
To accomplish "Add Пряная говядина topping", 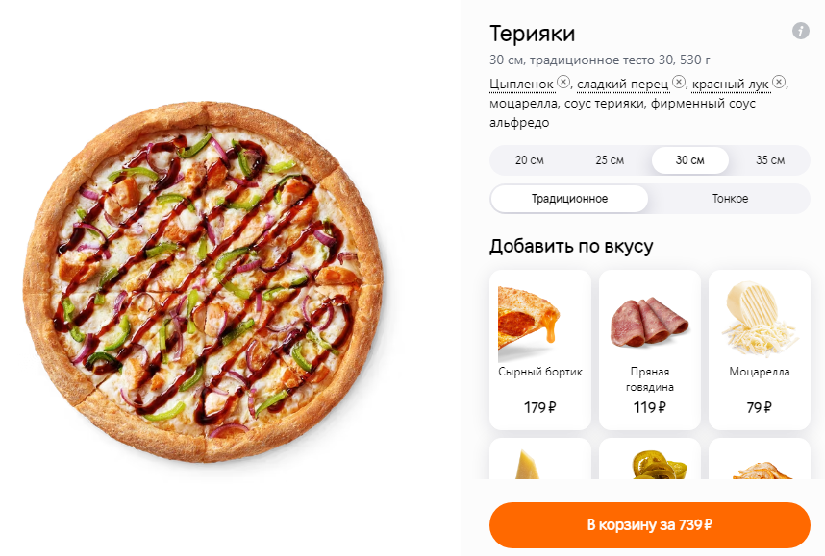I will (x=650, y=350).
